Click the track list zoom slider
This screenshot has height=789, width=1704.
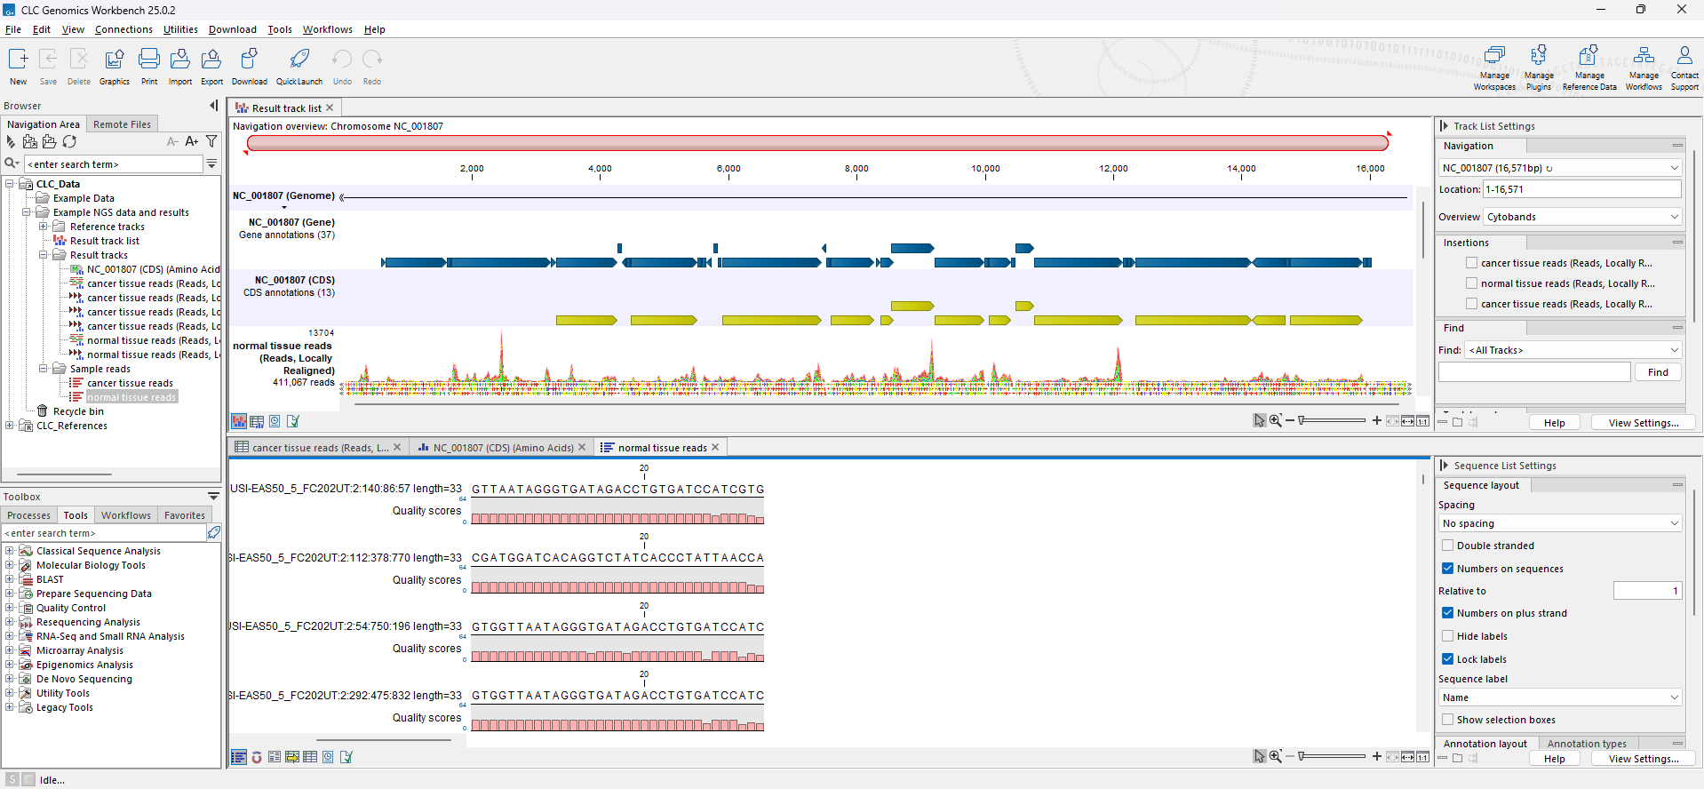(1331, 420)
